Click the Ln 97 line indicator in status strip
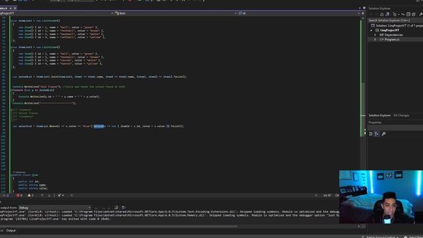The image size is (423, 238). (327, 196)
